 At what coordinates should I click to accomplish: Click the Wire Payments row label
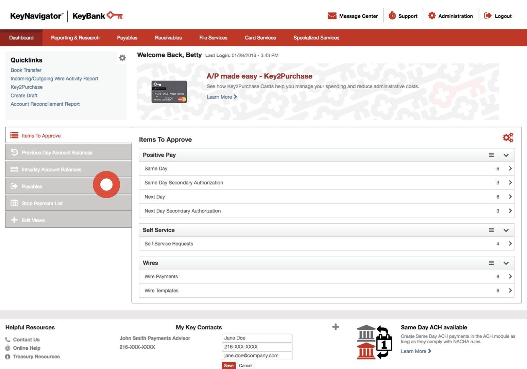click(x=161, y=276)
